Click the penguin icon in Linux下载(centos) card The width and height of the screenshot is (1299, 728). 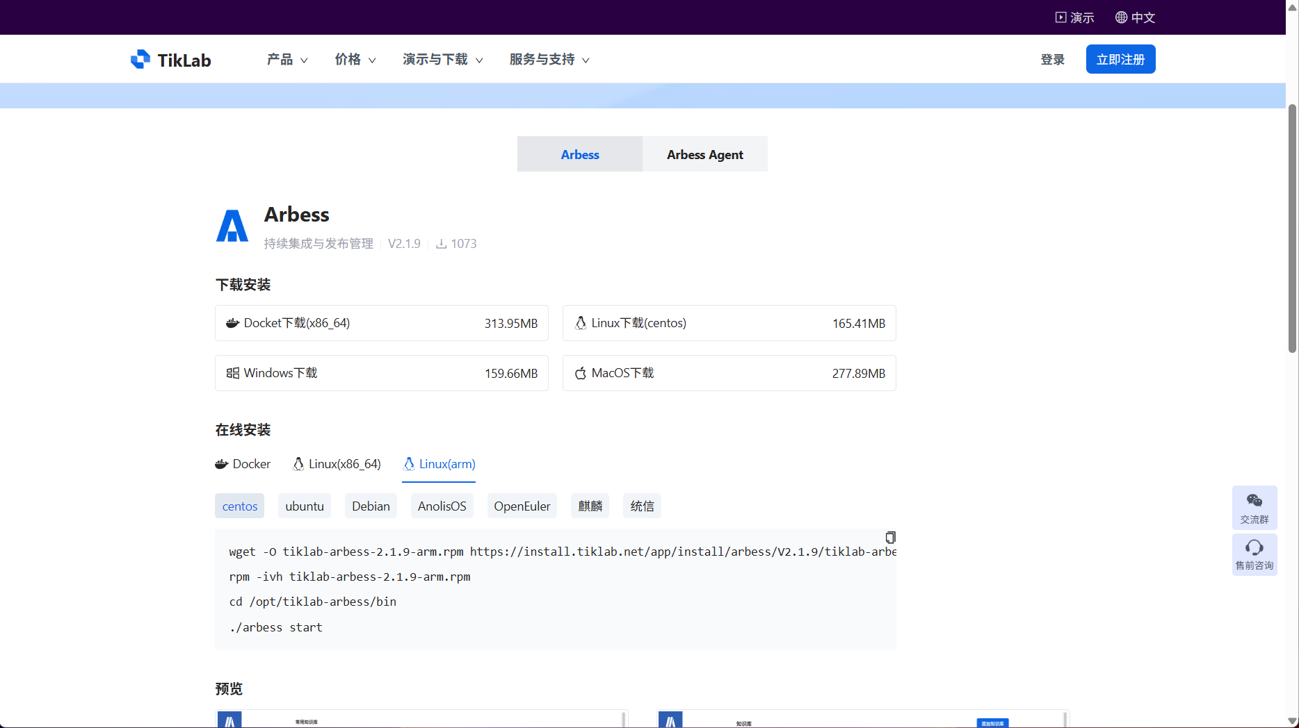coord(581,323)
